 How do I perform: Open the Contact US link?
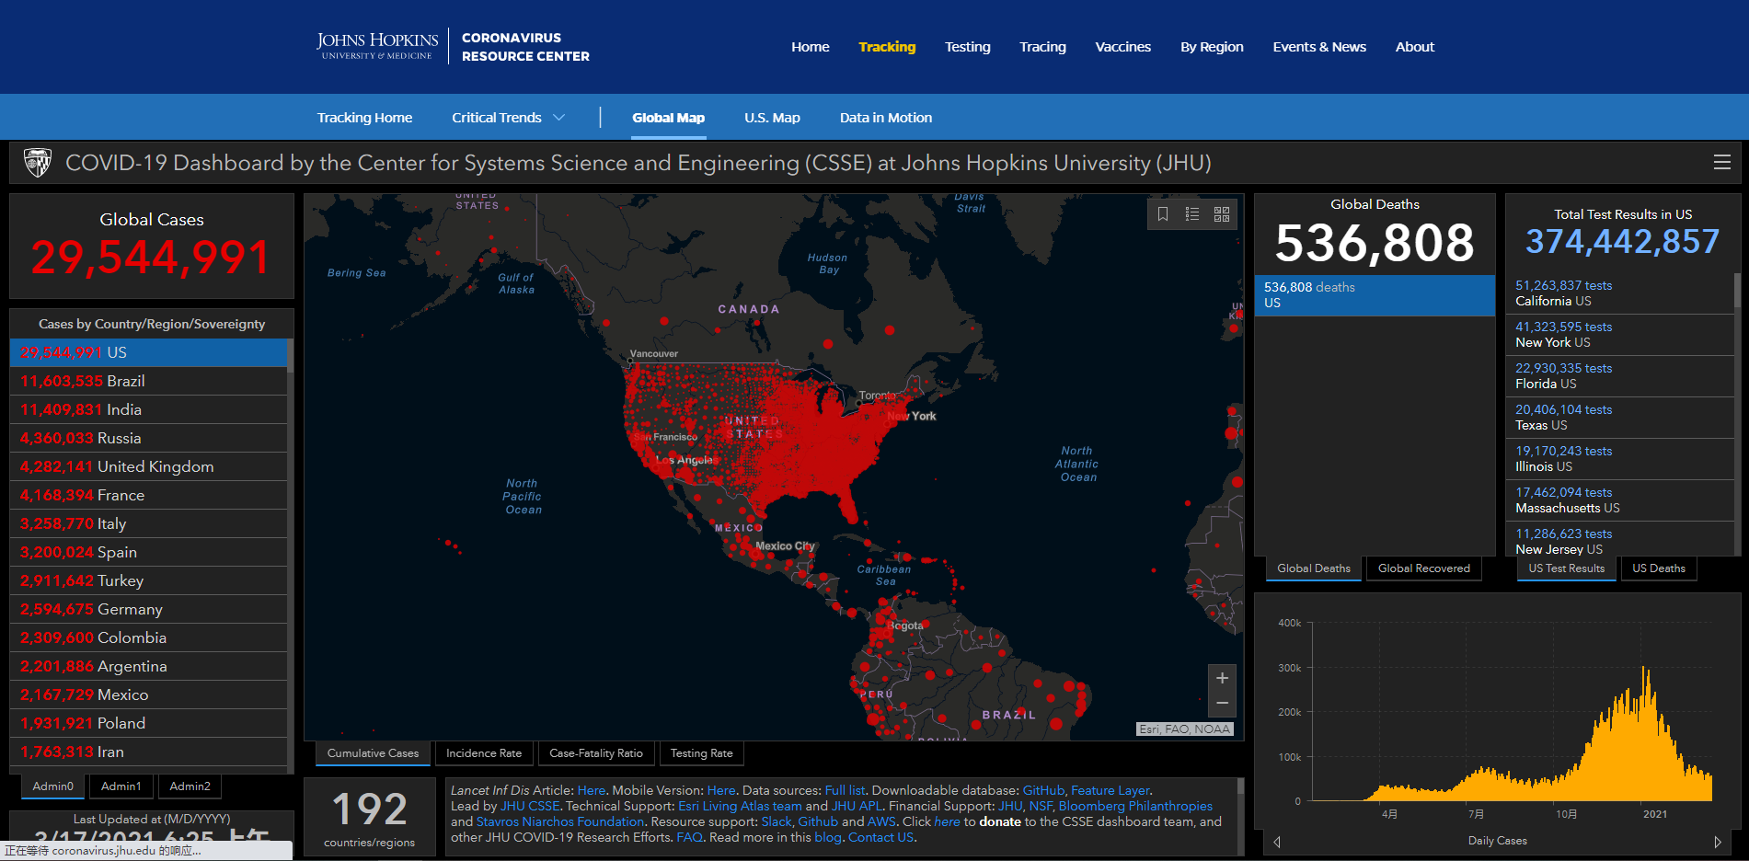click(x=880, y=837)
